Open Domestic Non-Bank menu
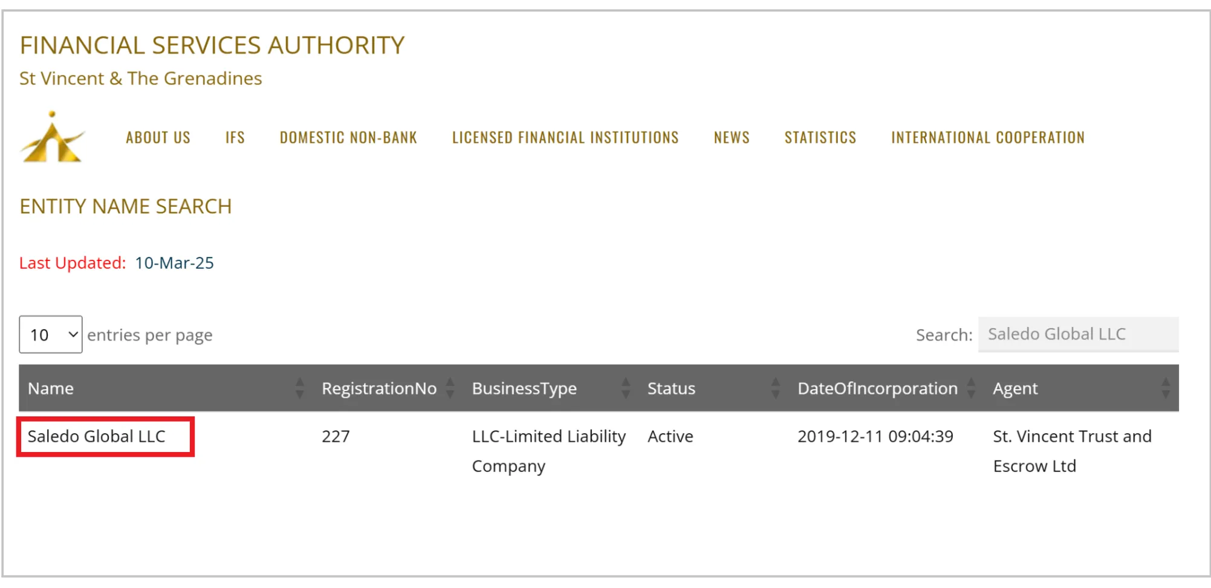The height and width of the screenshot is (588, 1211). point(348,138)
